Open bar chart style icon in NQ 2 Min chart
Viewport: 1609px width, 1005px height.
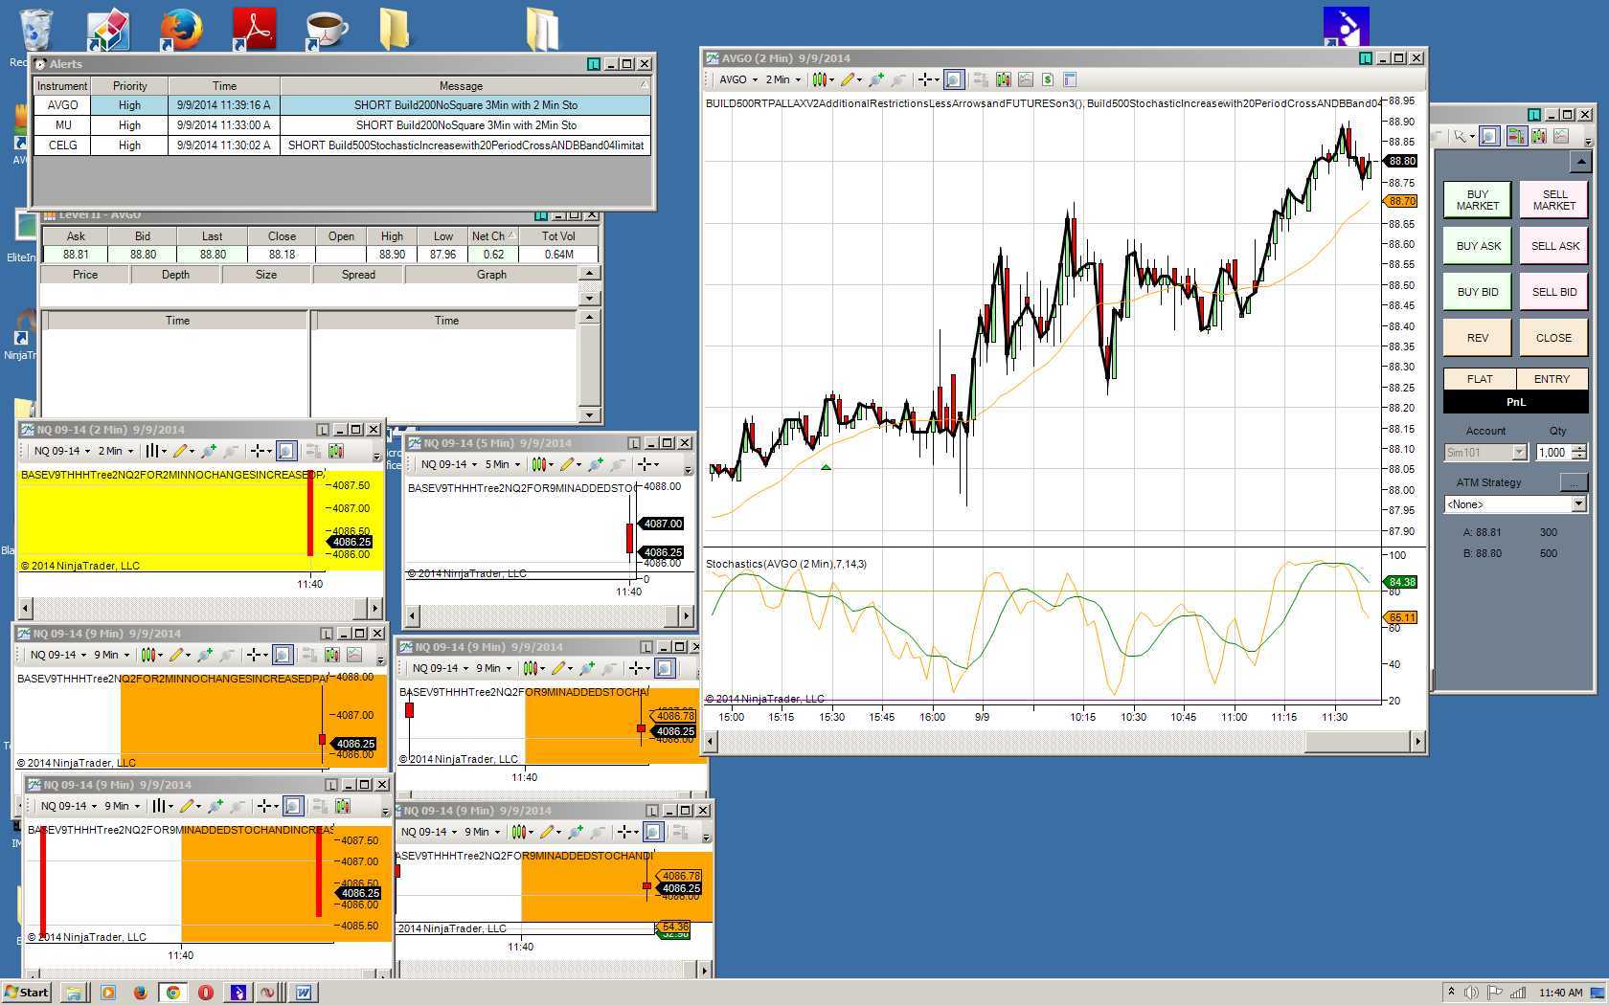pos(152,451)
